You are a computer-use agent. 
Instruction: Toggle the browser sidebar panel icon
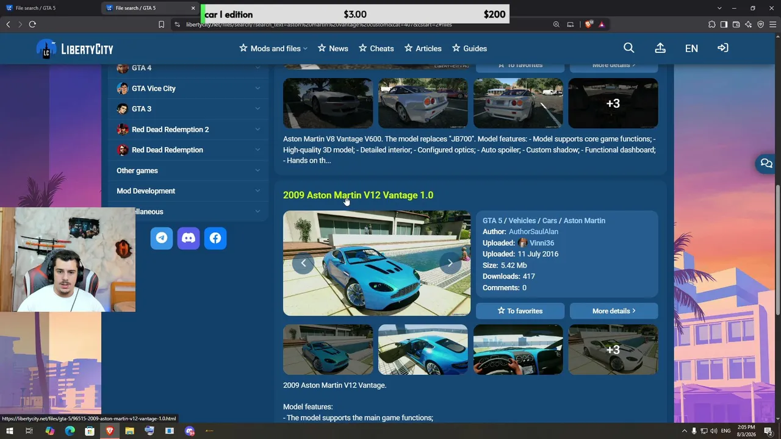coord(724,24)
